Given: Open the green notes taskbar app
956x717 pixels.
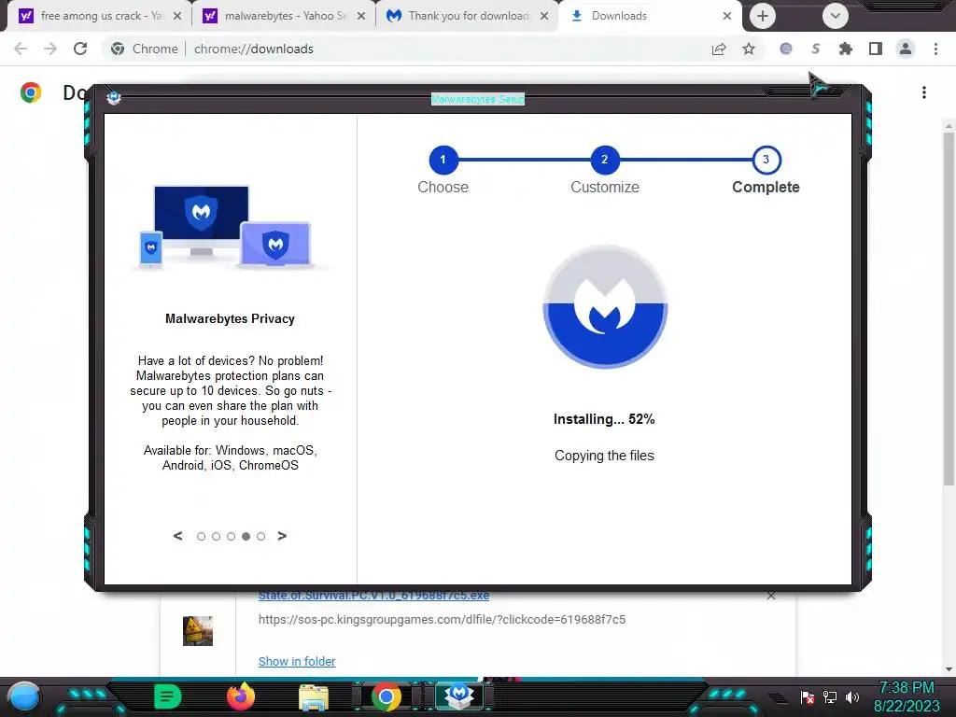Looking at the screenshot, I should (167, 696).
